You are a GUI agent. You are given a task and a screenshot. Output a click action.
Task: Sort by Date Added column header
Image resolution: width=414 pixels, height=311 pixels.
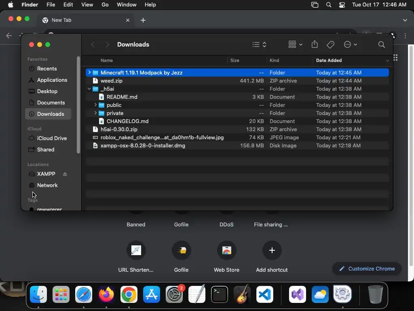tap(329, 60)
